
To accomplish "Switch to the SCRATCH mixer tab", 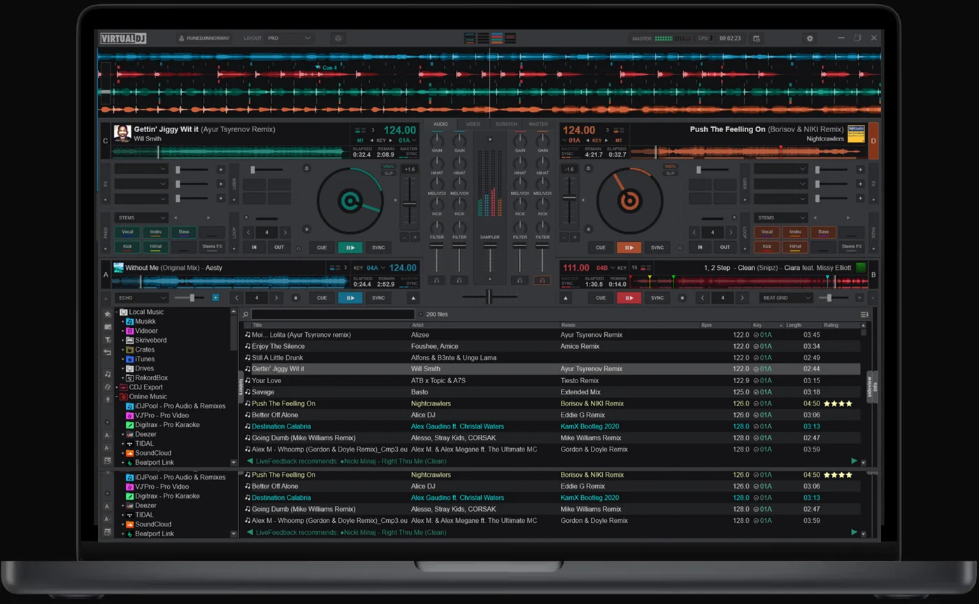I will 506,124.
